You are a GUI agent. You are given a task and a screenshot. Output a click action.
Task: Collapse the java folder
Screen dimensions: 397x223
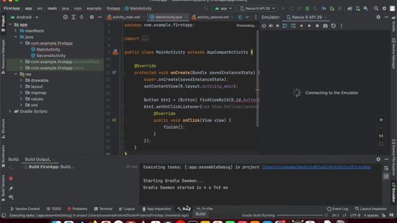click(16, 37)
